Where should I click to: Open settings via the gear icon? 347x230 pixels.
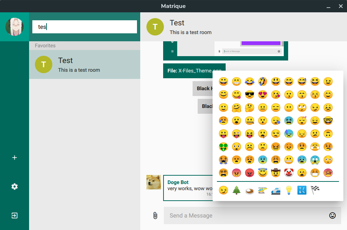tap(15, 187)
